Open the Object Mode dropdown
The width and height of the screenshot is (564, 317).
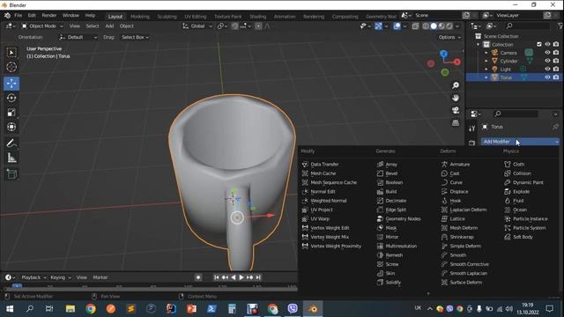pyautogui.click(x=42, y=26)
